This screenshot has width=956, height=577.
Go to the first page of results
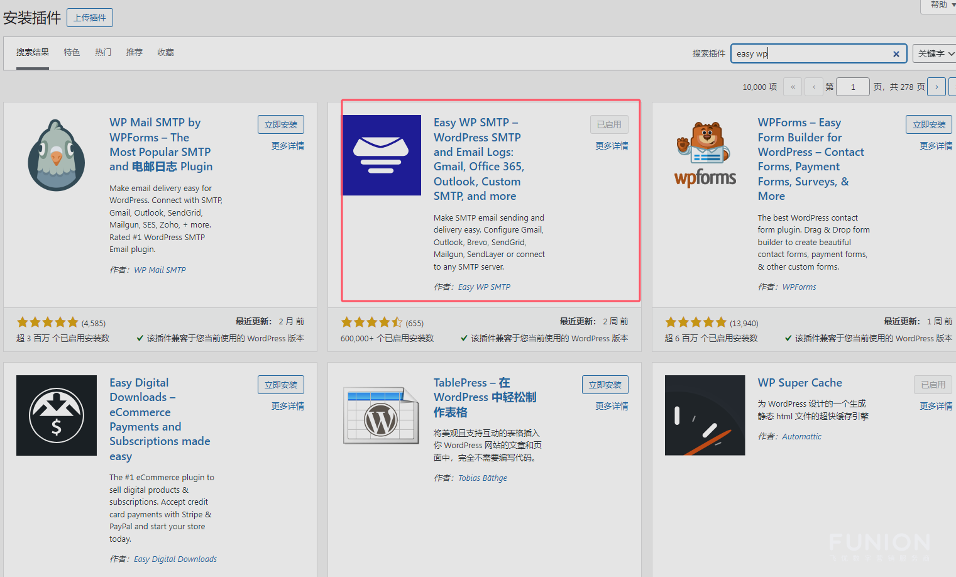pos(793,87)
